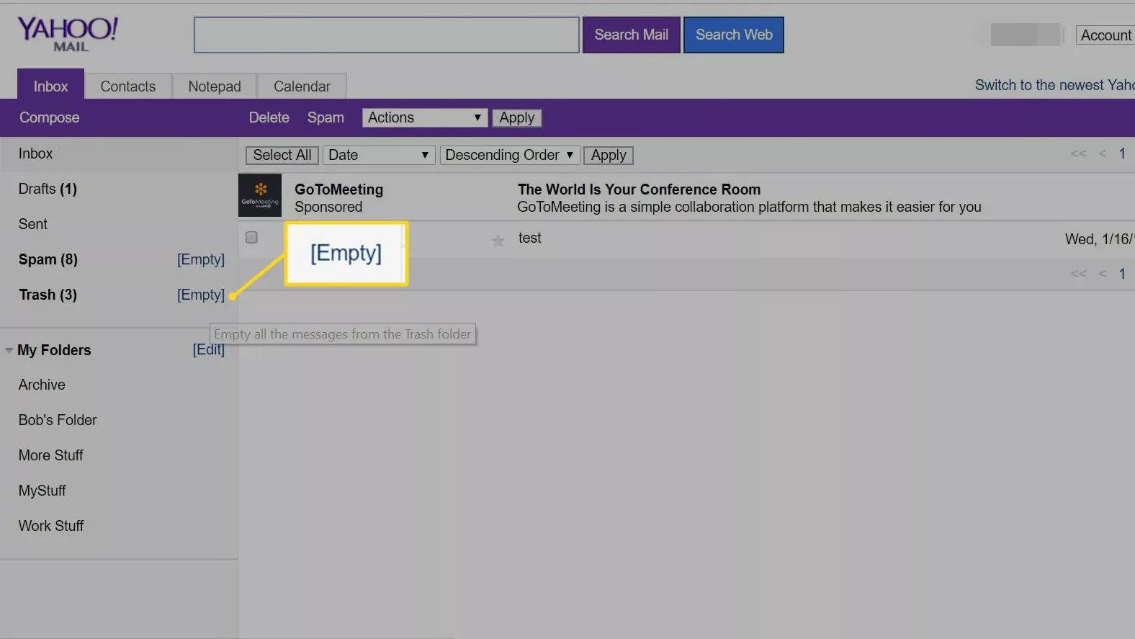This screenshot has width=1135, height=639.
Task: Tick the checkbox beside the test email
Action: pos(251,237)
